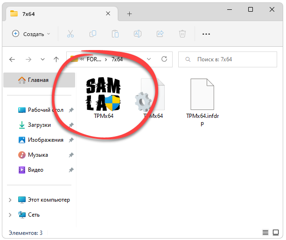Click the Paste clipboard icon

pyautogui.click(x=115, y=34)
